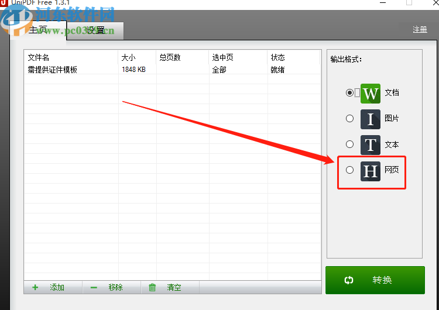Click the green plus add icon

35,287
